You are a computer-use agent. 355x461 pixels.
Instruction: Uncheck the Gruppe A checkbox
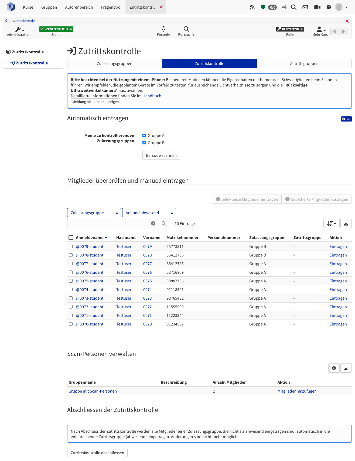(144, 136)
